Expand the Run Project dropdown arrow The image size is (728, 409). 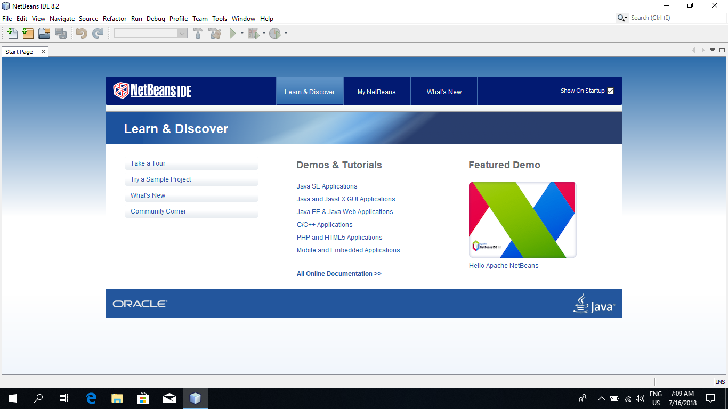242,34
